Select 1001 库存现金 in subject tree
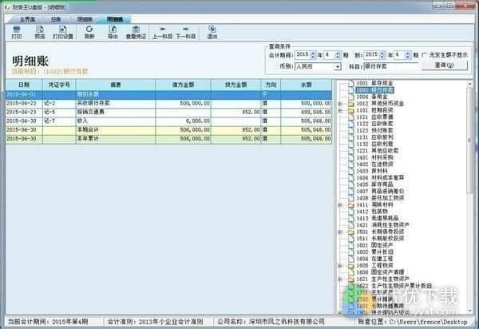 375,83
